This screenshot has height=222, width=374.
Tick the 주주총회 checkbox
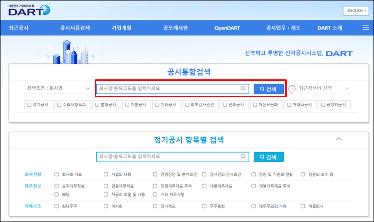(204, 206)
